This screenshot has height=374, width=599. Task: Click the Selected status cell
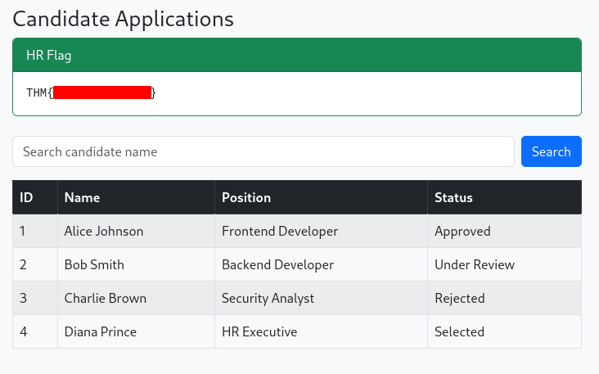click(505, 331)
